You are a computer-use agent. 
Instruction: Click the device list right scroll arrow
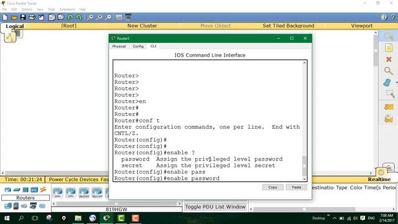pyautogui.click(x=180, y=203)
